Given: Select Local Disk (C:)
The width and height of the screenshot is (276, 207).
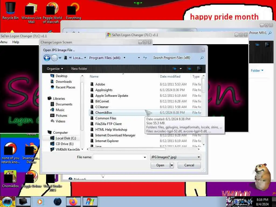Looking at the screenshot, I should [66, 138].
